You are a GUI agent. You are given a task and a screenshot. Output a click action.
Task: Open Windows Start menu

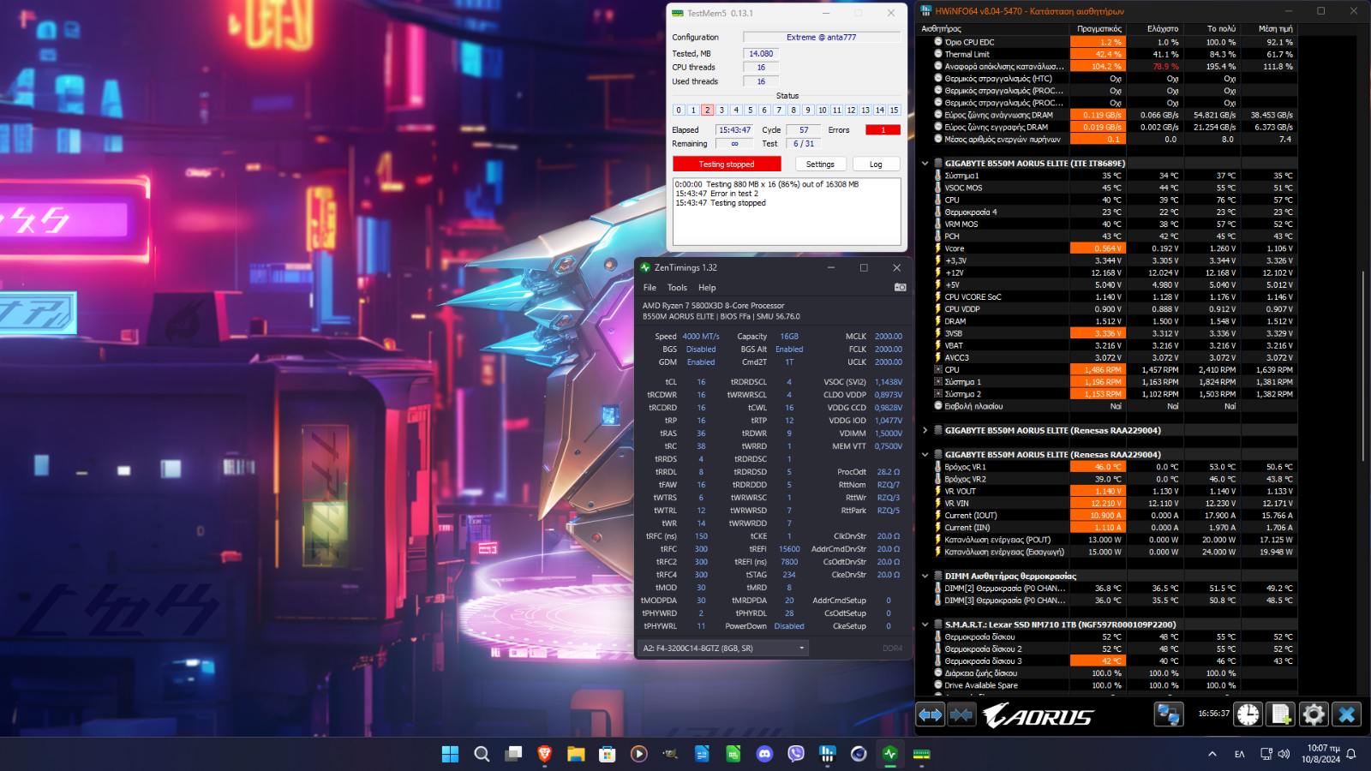click(x=450, y=754)
